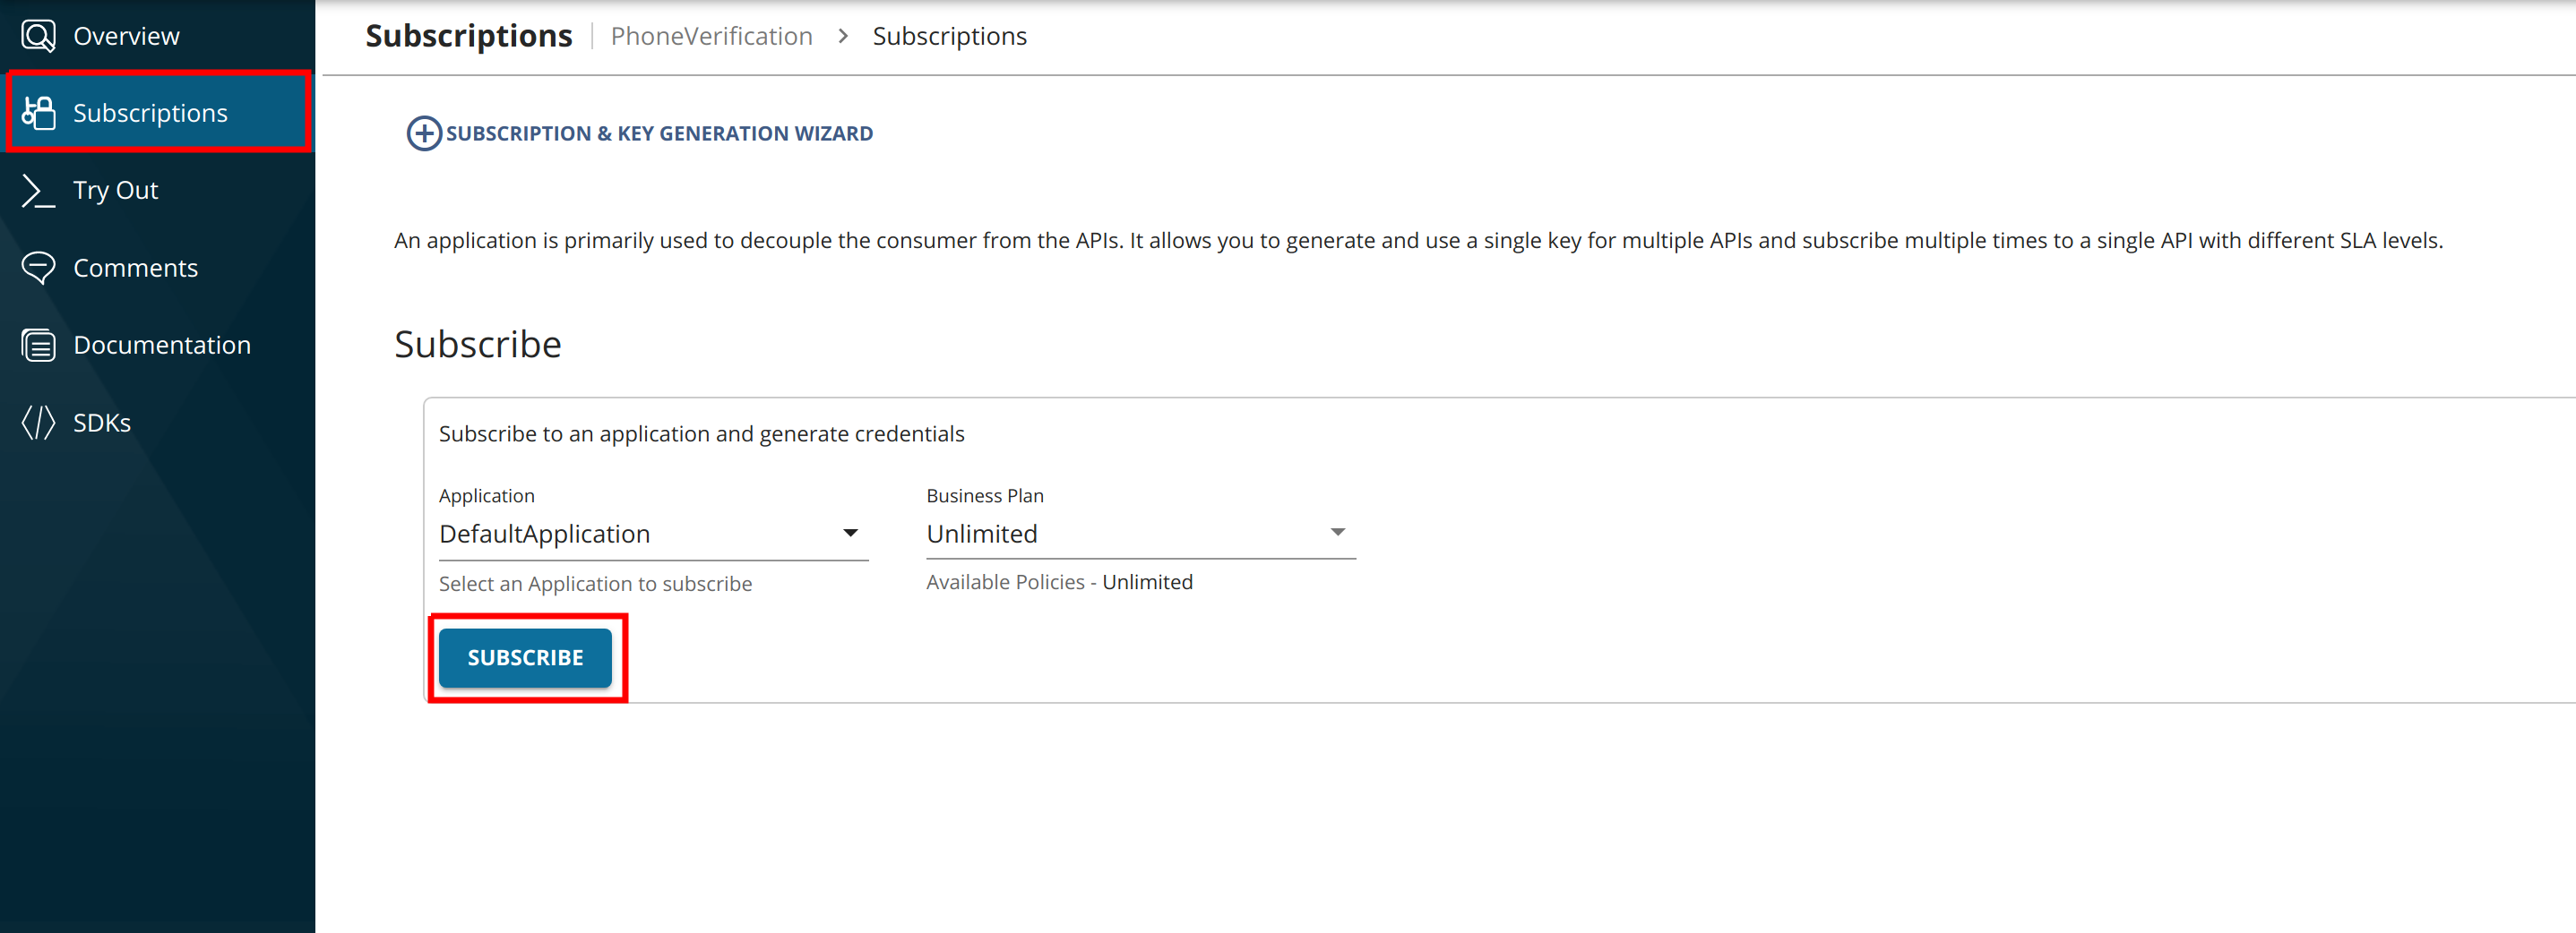Screen dimensions: 2576x933
Task: Open Comments via the speech bubble icon
Action: 38,267
